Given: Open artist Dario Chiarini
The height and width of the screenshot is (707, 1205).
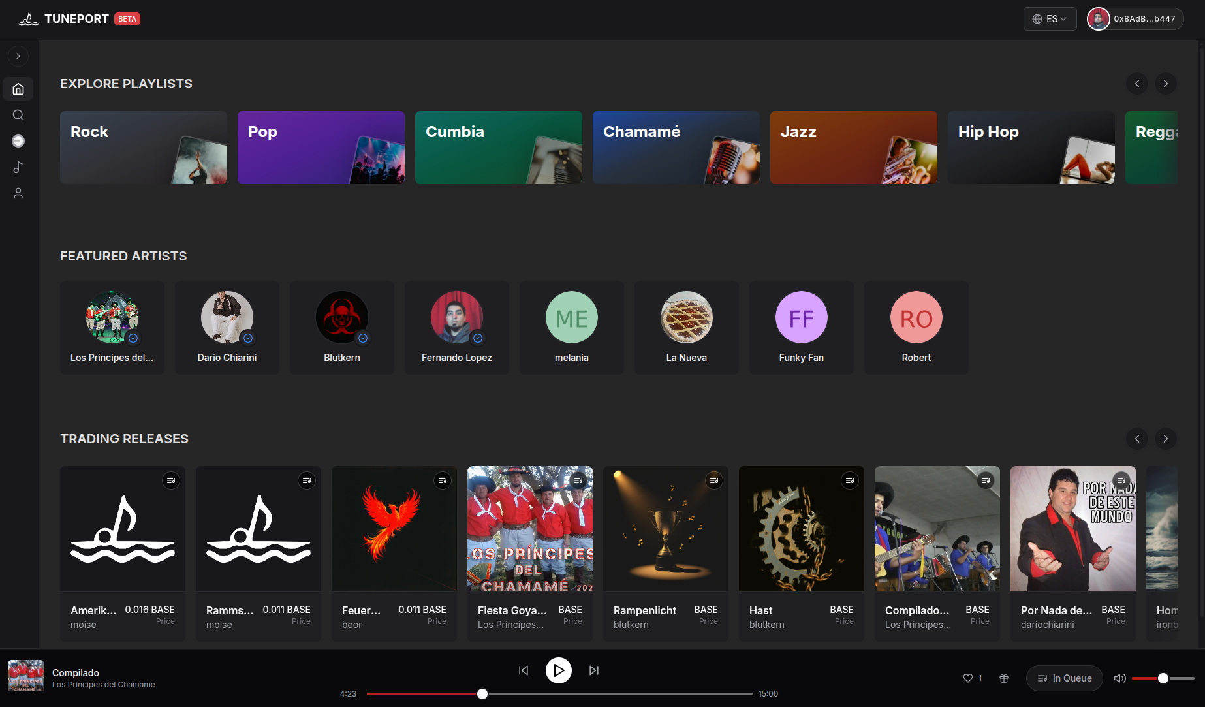Looking at the screenshot, I should point(227,328).
